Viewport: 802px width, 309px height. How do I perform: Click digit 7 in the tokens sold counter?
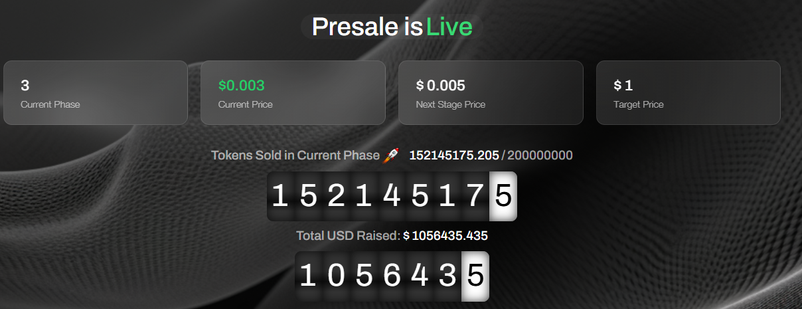point(475,197)
